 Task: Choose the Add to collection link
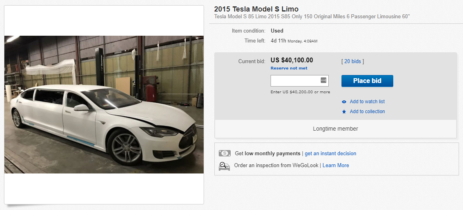point(367,112)
